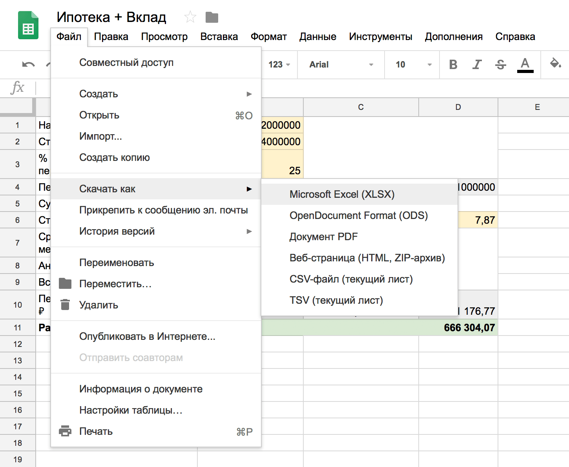Screen dimensions: 569x467
Task: Click the select-all corner box of grid
Action: point(18,107)
